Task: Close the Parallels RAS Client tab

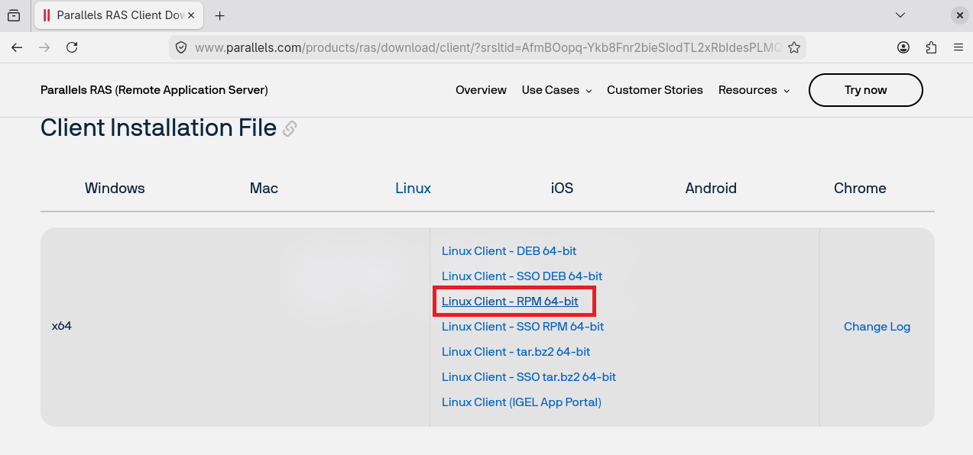Action: point(191,15)
